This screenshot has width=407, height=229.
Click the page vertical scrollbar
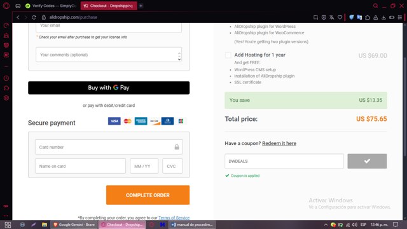point(404,106)
